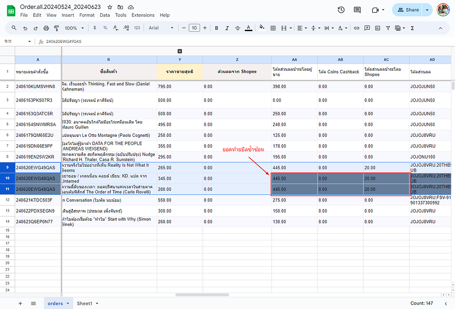Click the undo arrow icon
This screenshot has height=309, width=455.
(24, 28)
